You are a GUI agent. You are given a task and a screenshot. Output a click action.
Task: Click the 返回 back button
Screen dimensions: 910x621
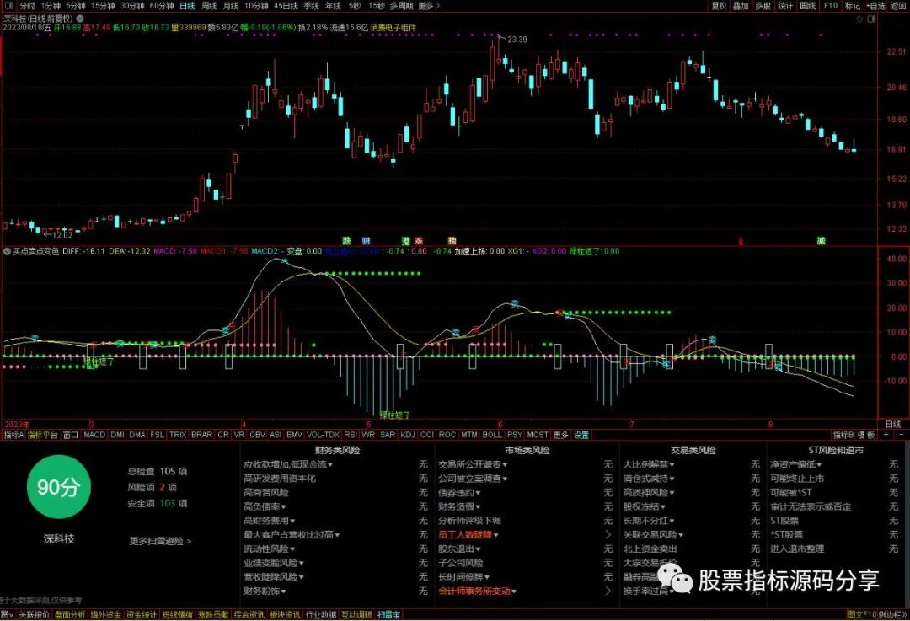pyautogui.click(x=898, y=5)
